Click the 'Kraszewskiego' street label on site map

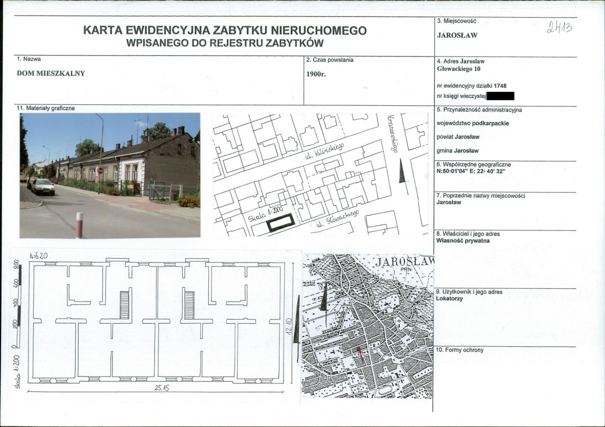pos(393,133)
